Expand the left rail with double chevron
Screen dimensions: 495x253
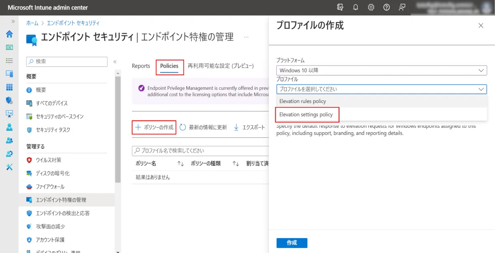coord(13,21)
